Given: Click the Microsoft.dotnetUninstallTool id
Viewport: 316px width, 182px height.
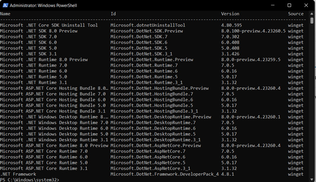Looking at the screenshot, I should pos(148,25).
